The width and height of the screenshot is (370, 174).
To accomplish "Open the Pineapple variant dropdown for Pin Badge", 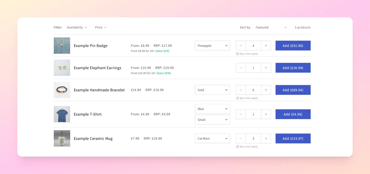I will point(212,46).
